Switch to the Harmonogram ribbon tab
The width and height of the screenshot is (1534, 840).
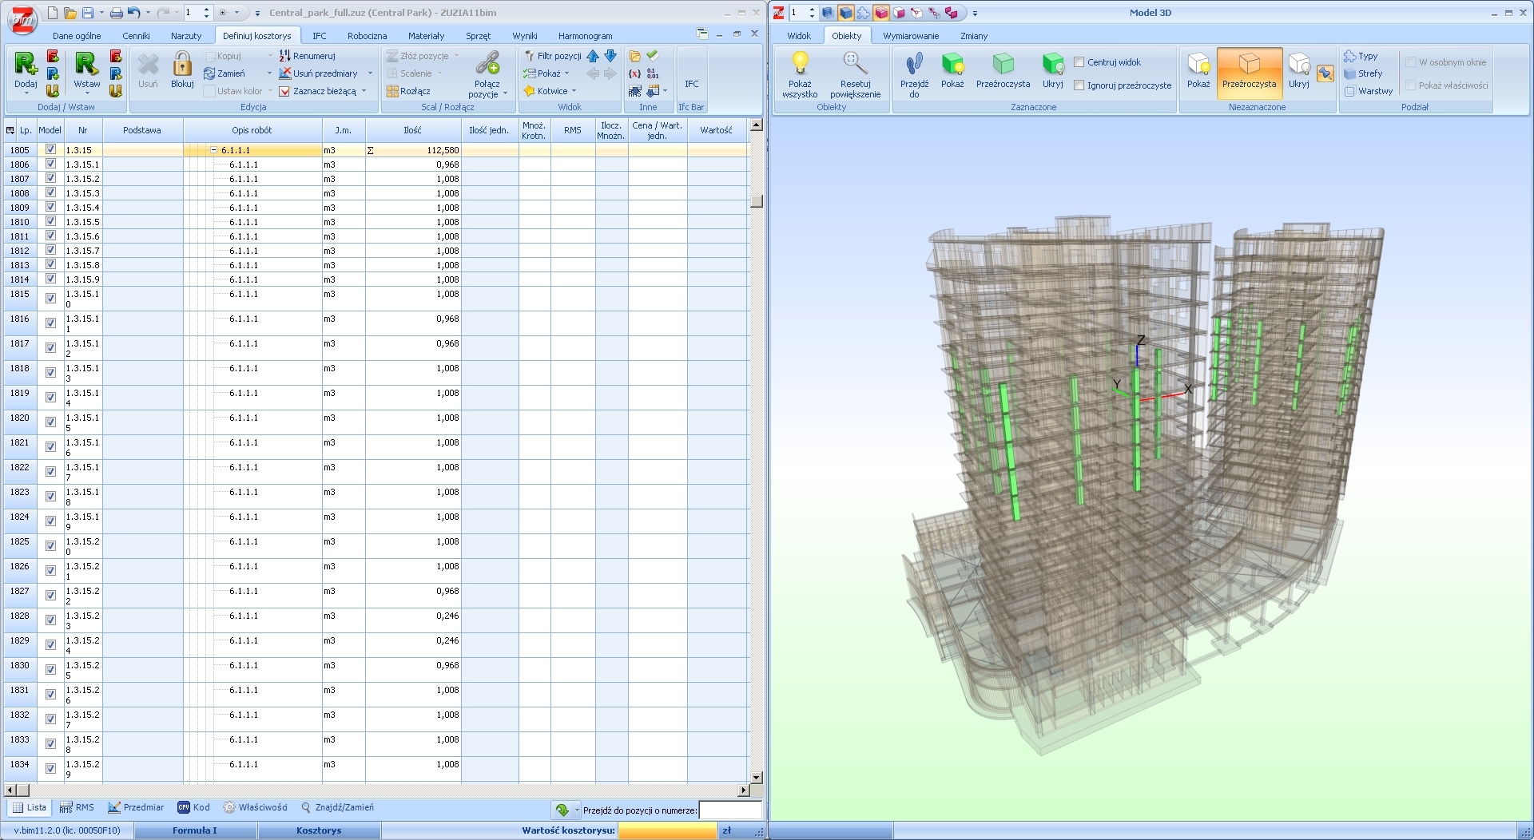coord(585,36)
